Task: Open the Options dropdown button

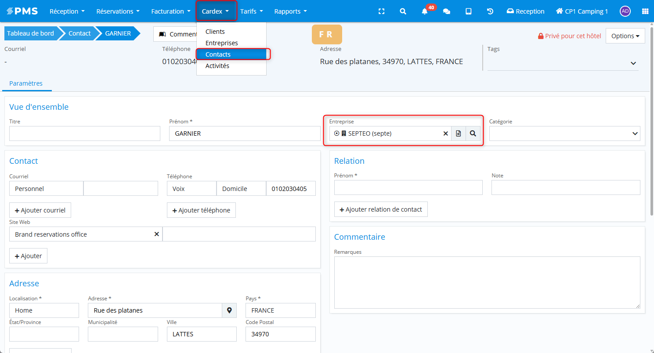Action: (x=625, y=36)
